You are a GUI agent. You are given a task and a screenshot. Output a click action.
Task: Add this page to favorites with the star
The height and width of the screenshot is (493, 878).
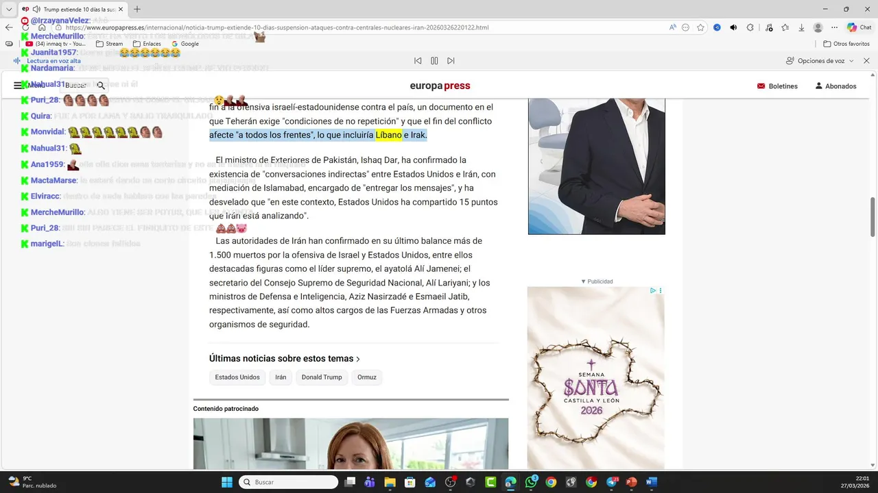pyautogui.click(x=700, y=27)
